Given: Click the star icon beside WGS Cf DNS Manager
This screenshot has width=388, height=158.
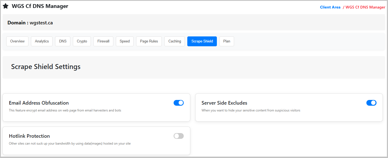Looking at the screenshot, I should pos(5,6).
